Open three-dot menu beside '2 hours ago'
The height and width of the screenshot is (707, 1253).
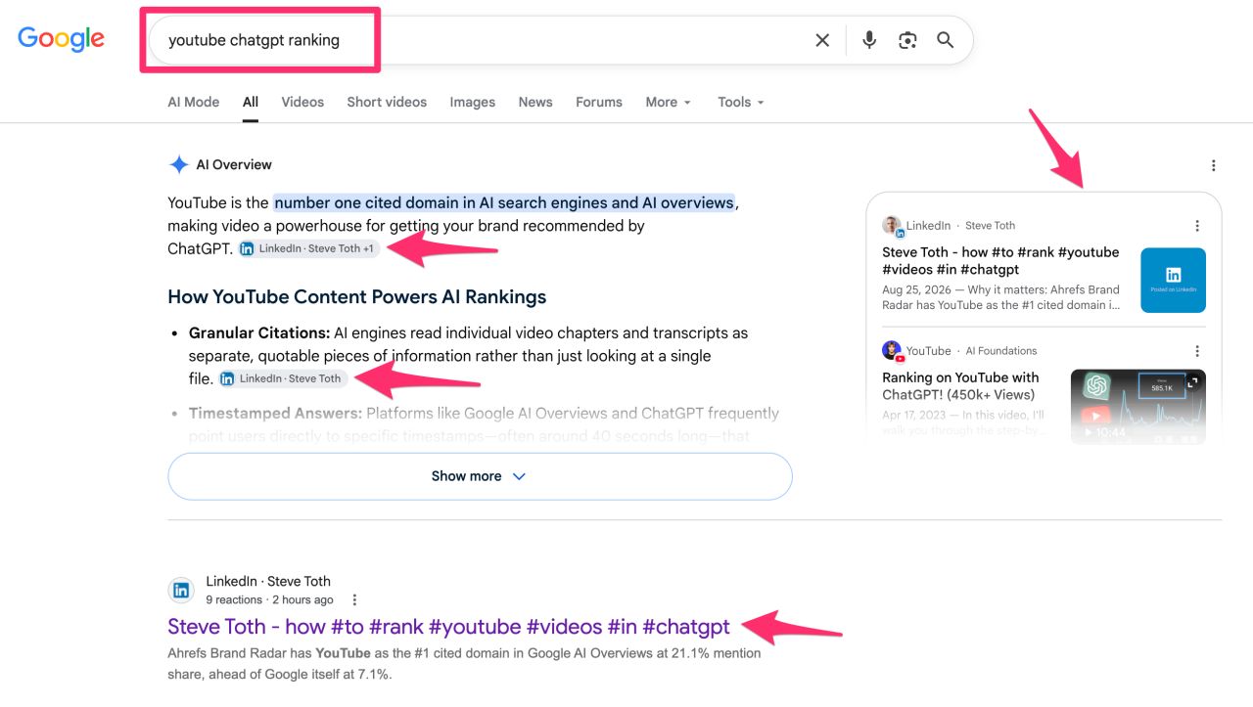pos(354,600)
